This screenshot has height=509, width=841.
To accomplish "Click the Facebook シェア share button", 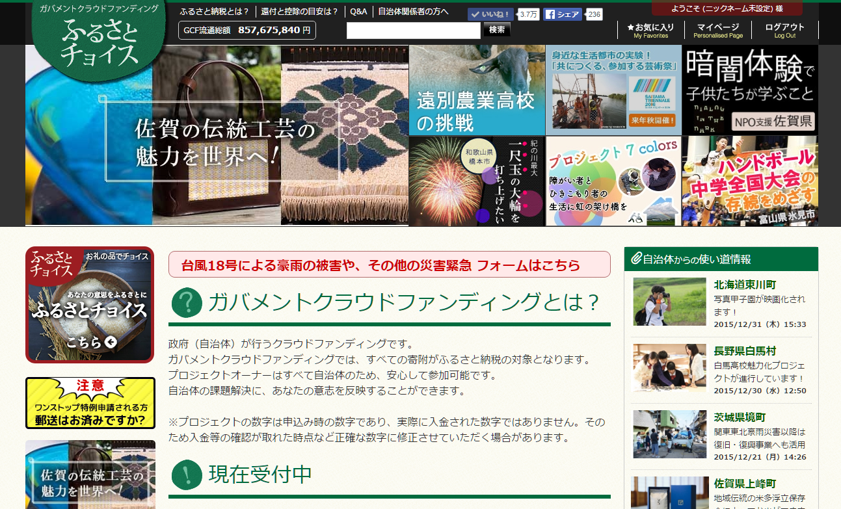I will pyautogui.click(x=563, y=14).
